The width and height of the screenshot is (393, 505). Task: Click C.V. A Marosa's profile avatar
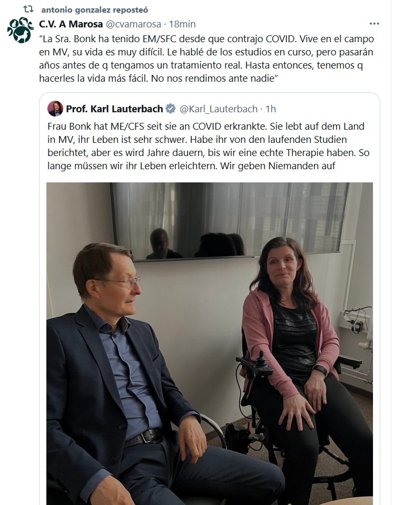[20, 30]
